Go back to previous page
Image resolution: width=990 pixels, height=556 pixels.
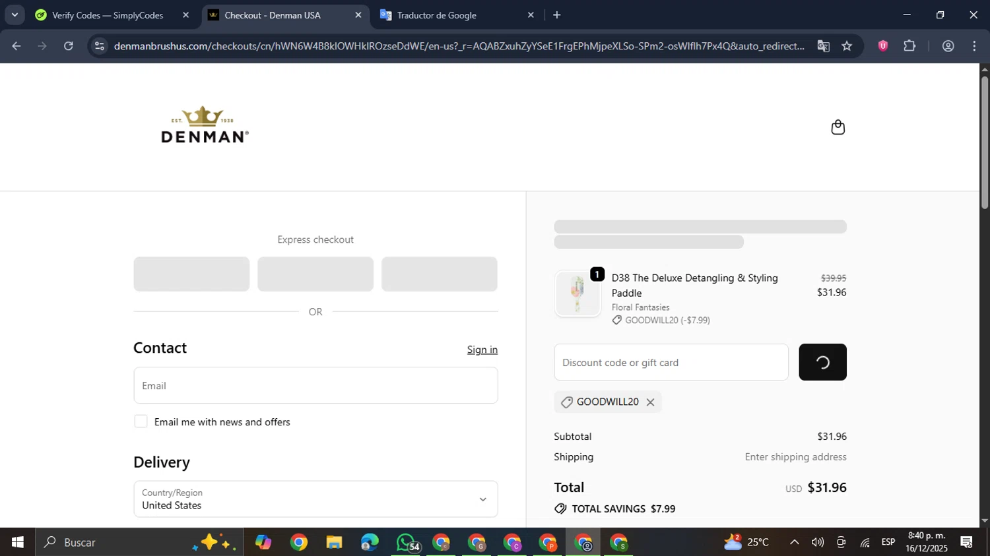(16, 46)
